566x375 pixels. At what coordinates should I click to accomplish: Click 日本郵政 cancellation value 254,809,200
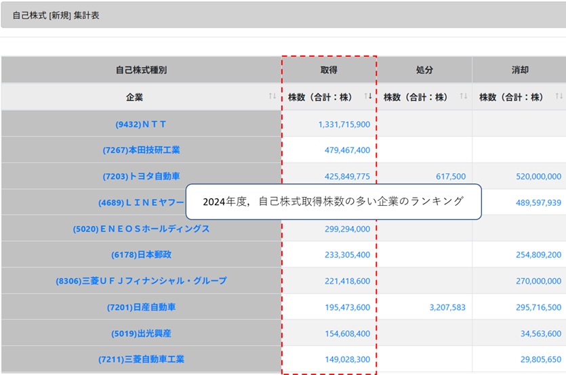538,255
